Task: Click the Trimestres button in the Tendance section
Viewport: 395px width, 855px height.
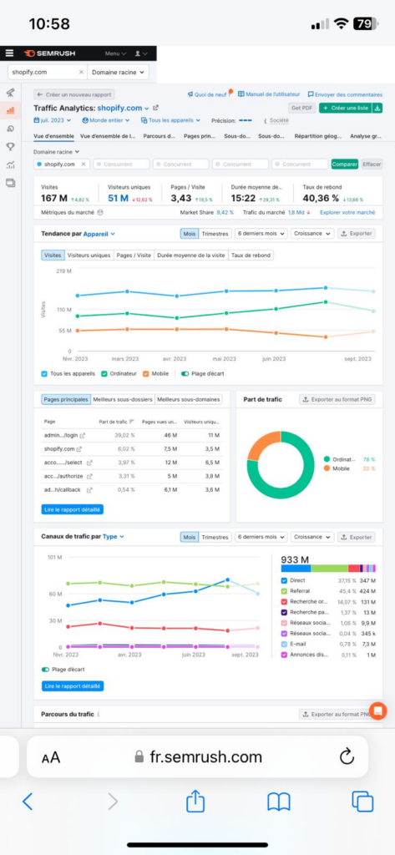Action: point(215,234)
